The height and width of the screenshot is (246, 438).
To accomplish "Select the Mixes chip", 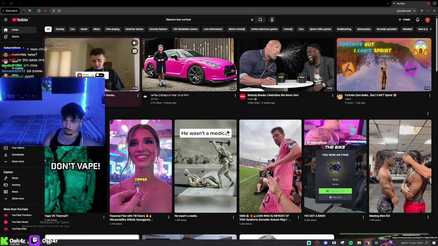I will (97, 29).
